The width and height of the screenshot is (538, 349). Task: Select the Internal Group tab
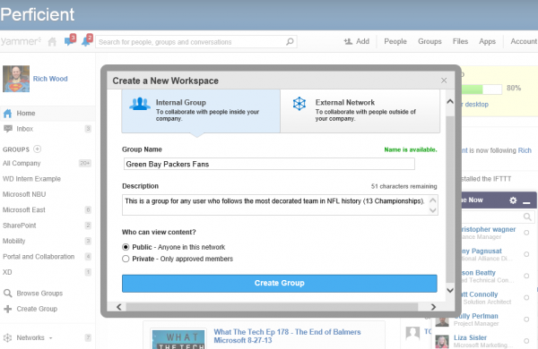pyautogui.click(x=201, y=111)
